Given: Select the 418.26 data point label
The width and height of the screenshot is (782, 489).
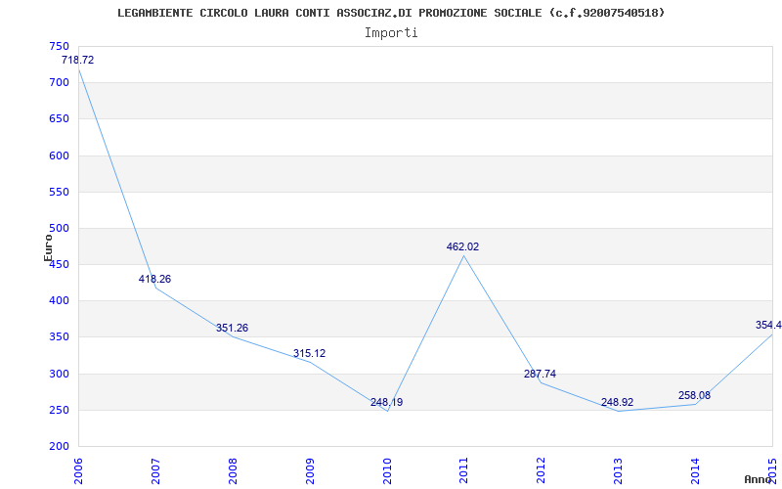Looking at the screenshot, I should click(x=154, y=279).
